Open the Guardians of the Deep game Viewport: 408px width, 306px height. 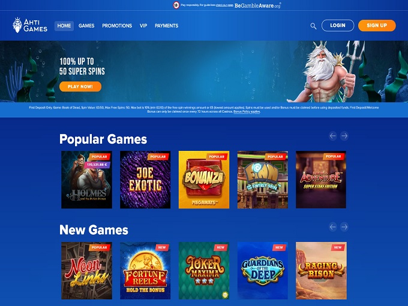263,271
